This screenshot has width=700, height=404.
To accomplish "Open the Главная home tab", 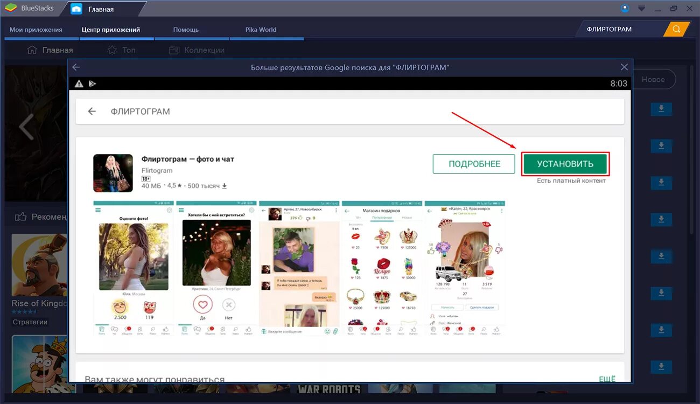I will 101,9.
